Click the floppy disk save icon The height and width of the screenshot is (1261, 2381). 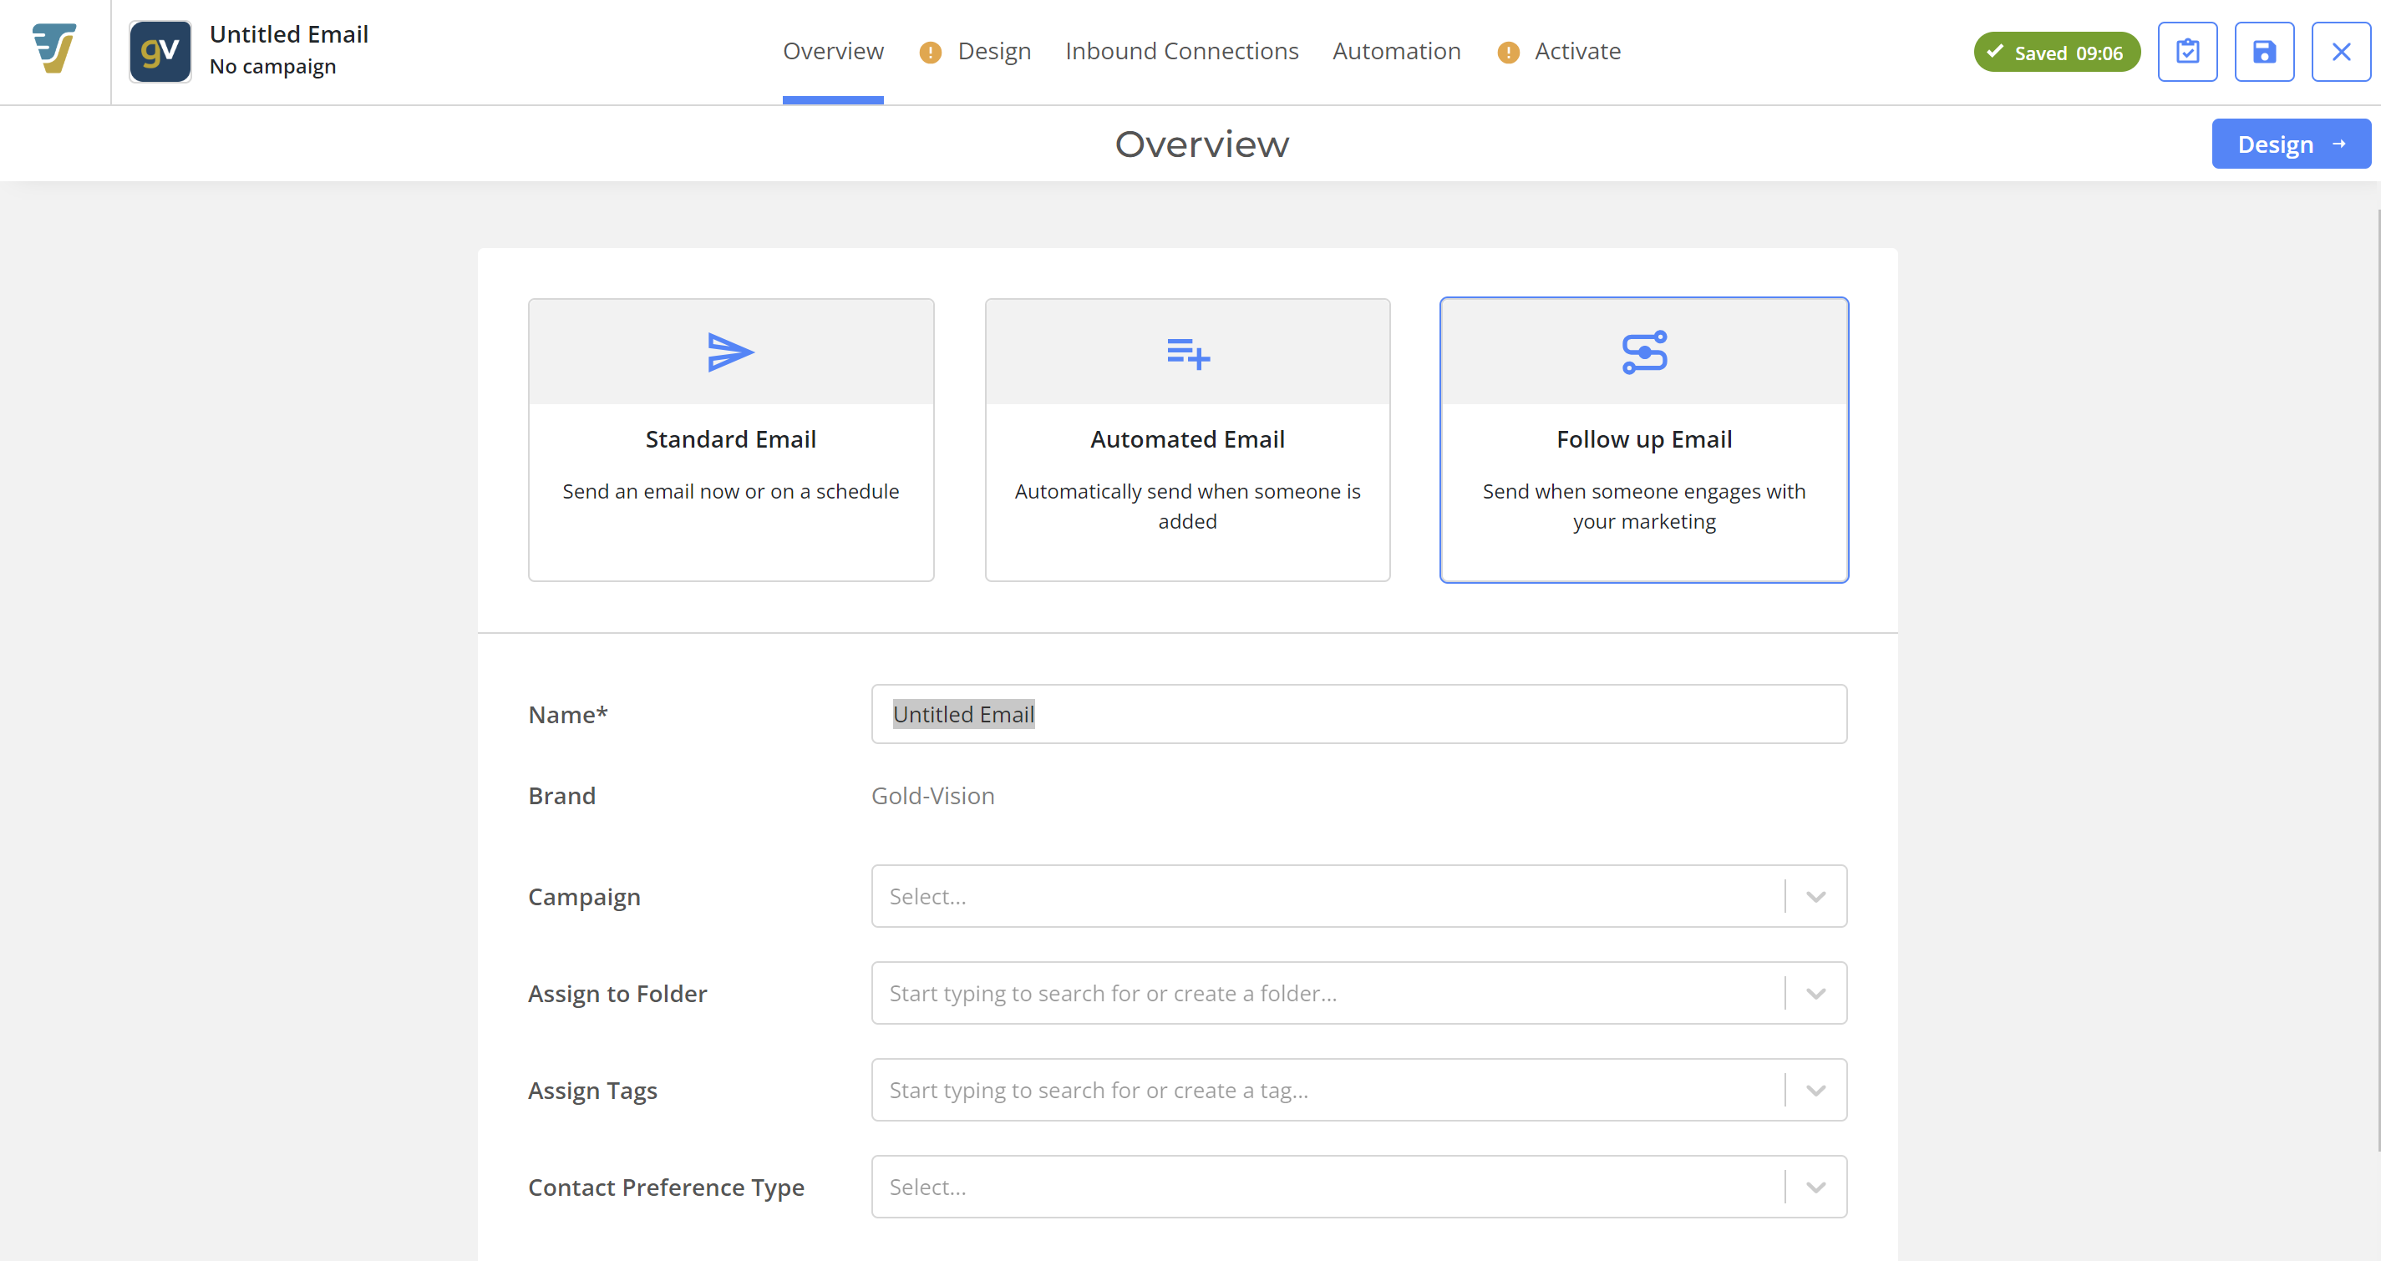pyautogui.click(x=2263, y=52)
